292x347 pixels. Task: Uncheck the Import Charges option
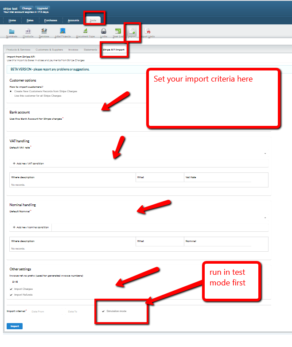click(12, 289)
